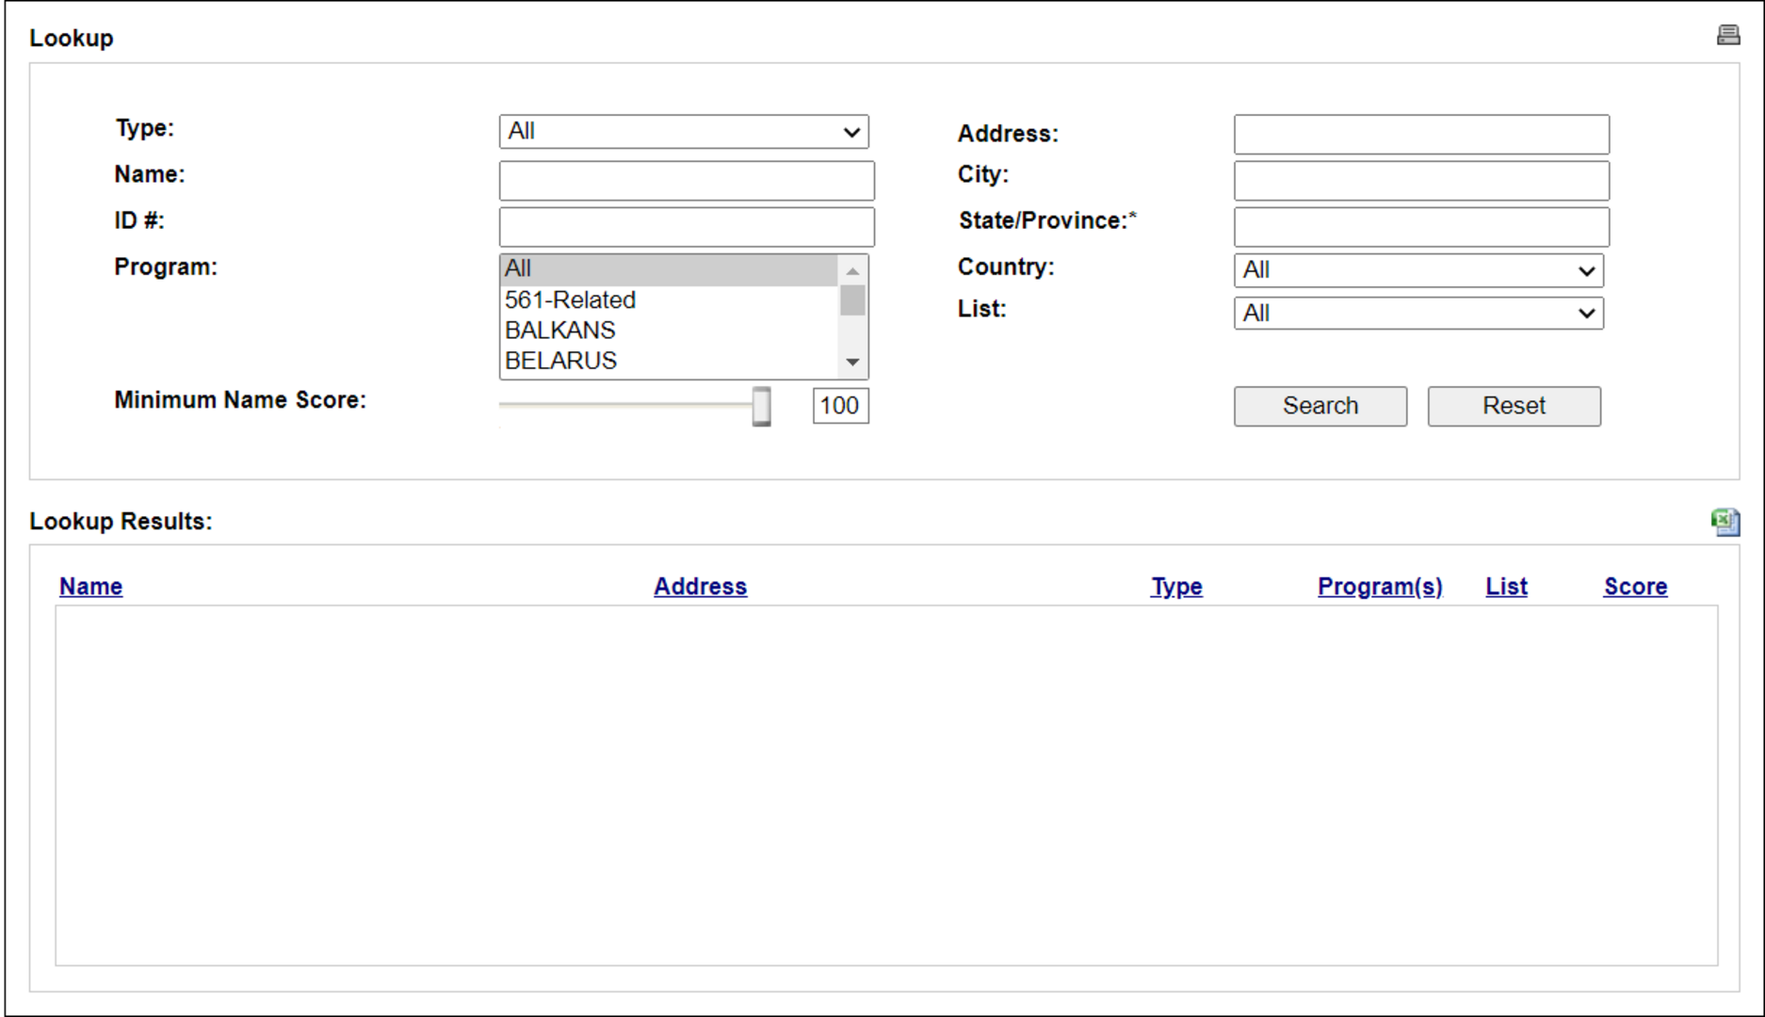Image resolution: width=1765 pixels, height=1017 pixels.
Task: Click the Name input field
Action: tap(687, 180)
